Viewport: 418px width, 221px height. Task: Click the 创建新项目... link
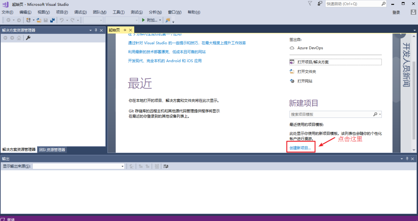[x=300, y=148]
